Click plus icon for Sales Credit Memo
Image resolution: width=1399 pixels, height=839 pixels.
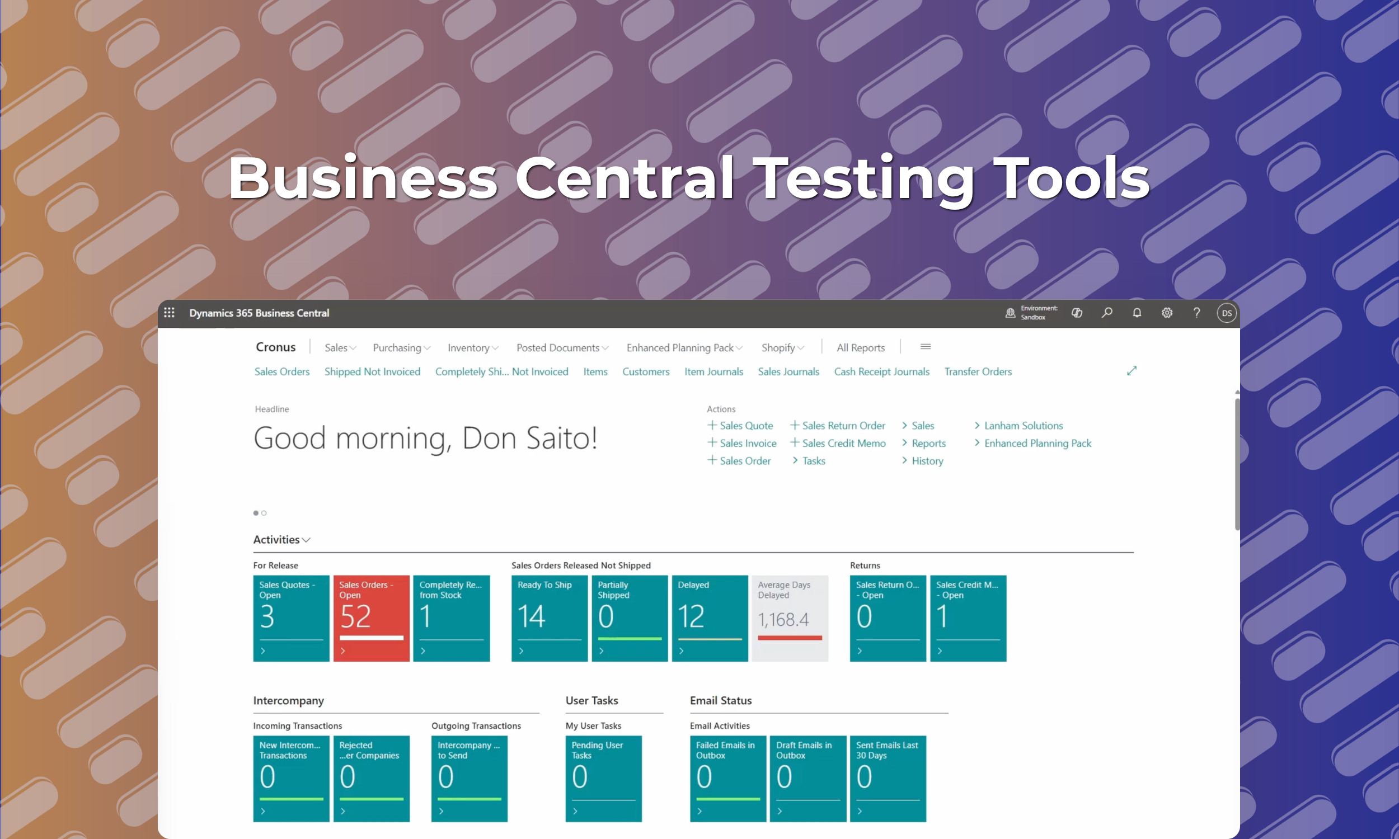[795, 442]
